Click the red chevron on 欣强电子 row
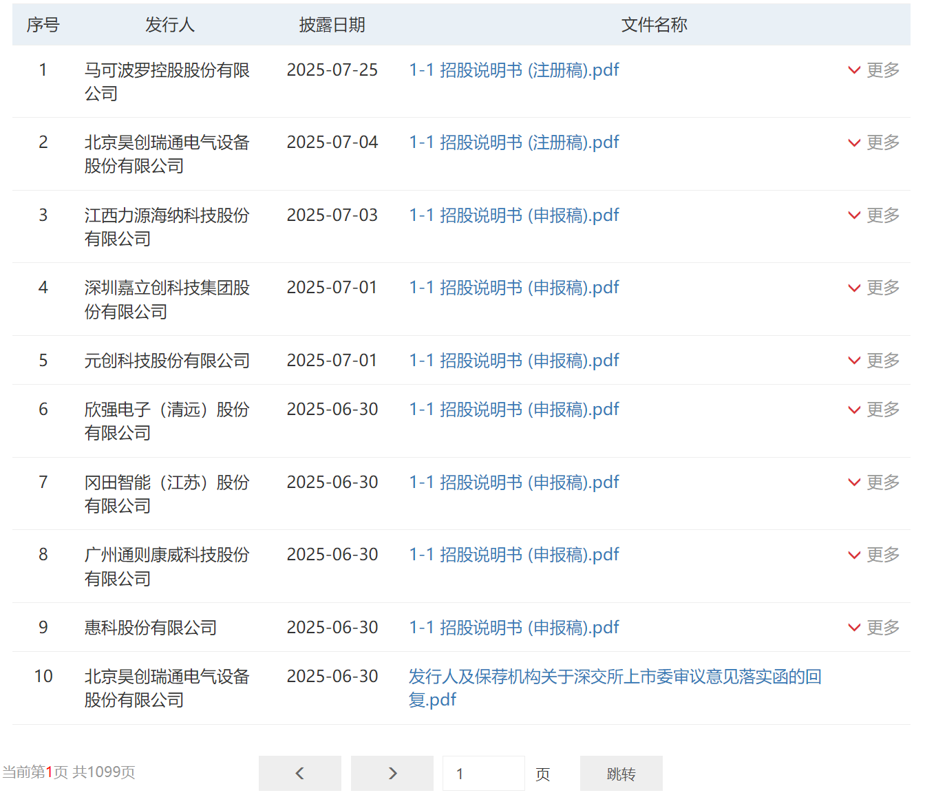This screenshot has width=936, height=806. click(x=853, y=409)
